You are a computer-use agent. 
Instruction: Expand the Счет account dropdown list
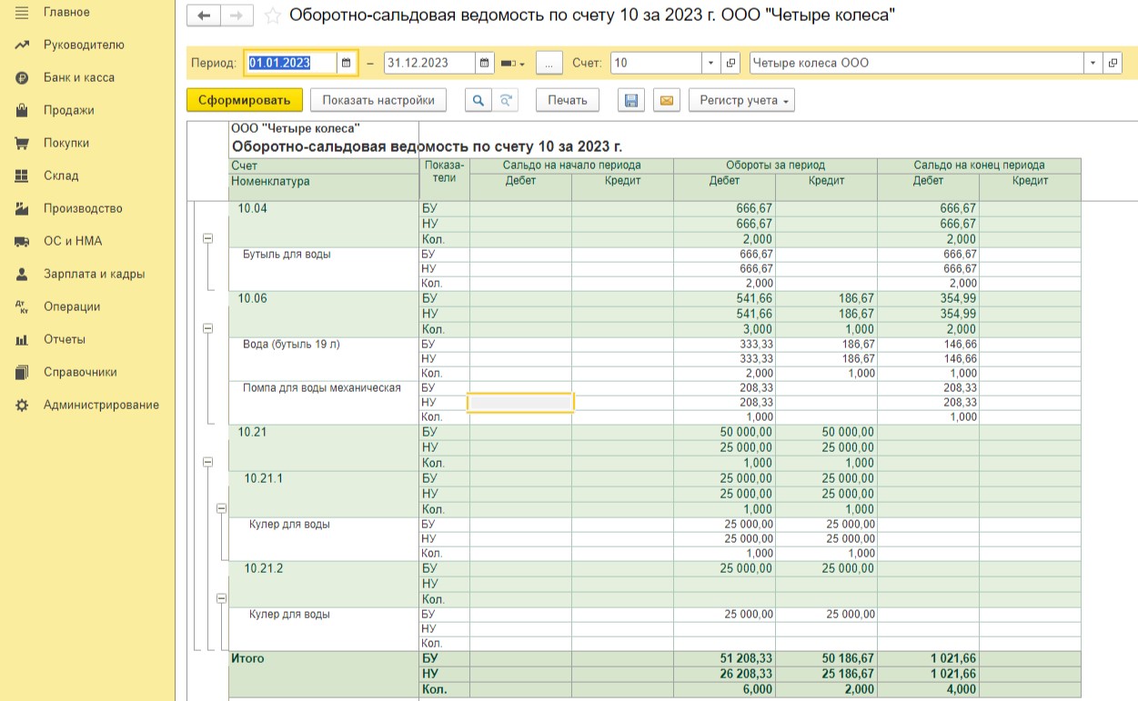(710, 63)
